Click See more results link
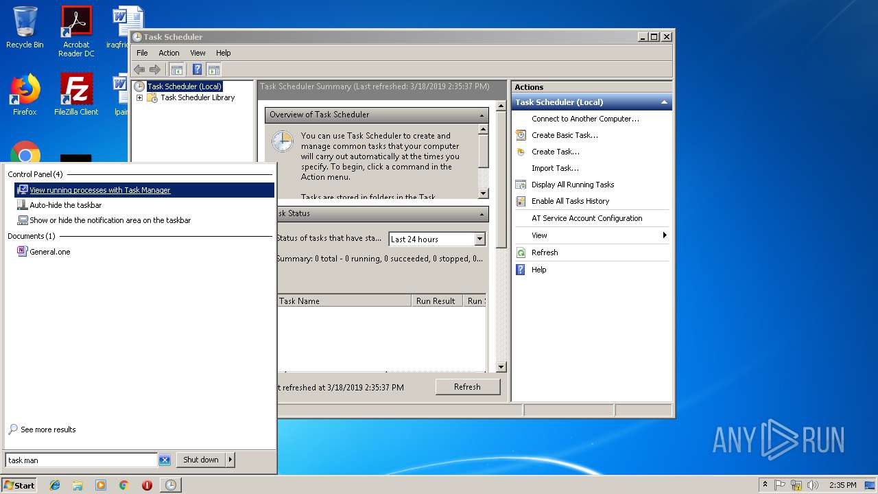Viewport: 878px width, 494px height. click(48, 430)
